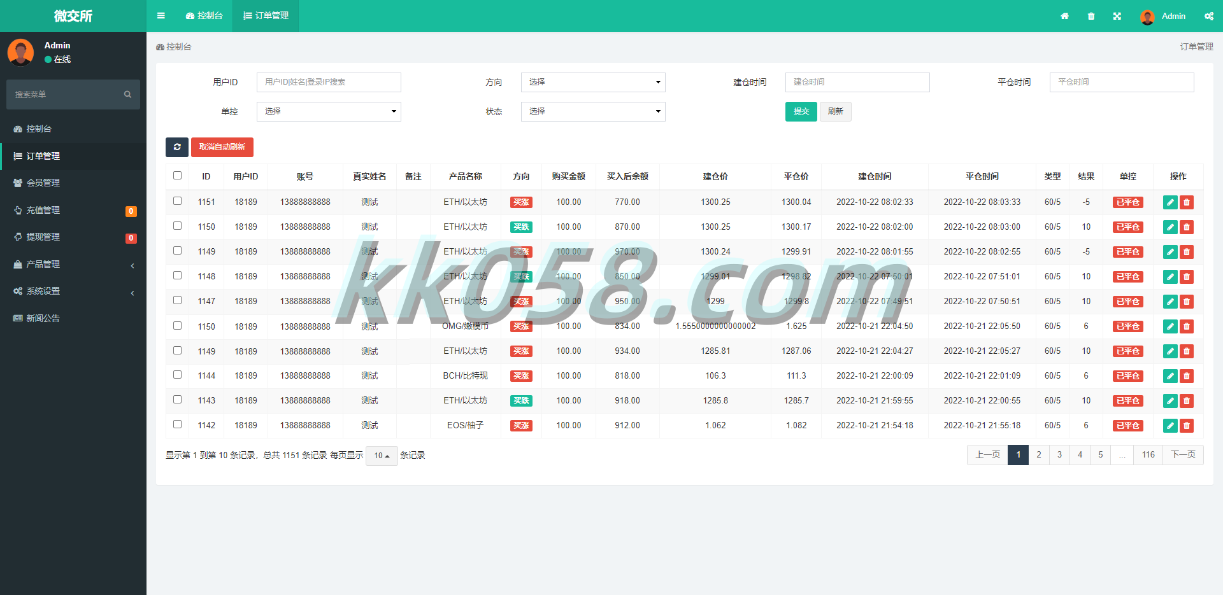The width and height of the screenshot is (1223, 595).
Task: Click the 上一页 previous page button
Action: [x=988, y=455]
